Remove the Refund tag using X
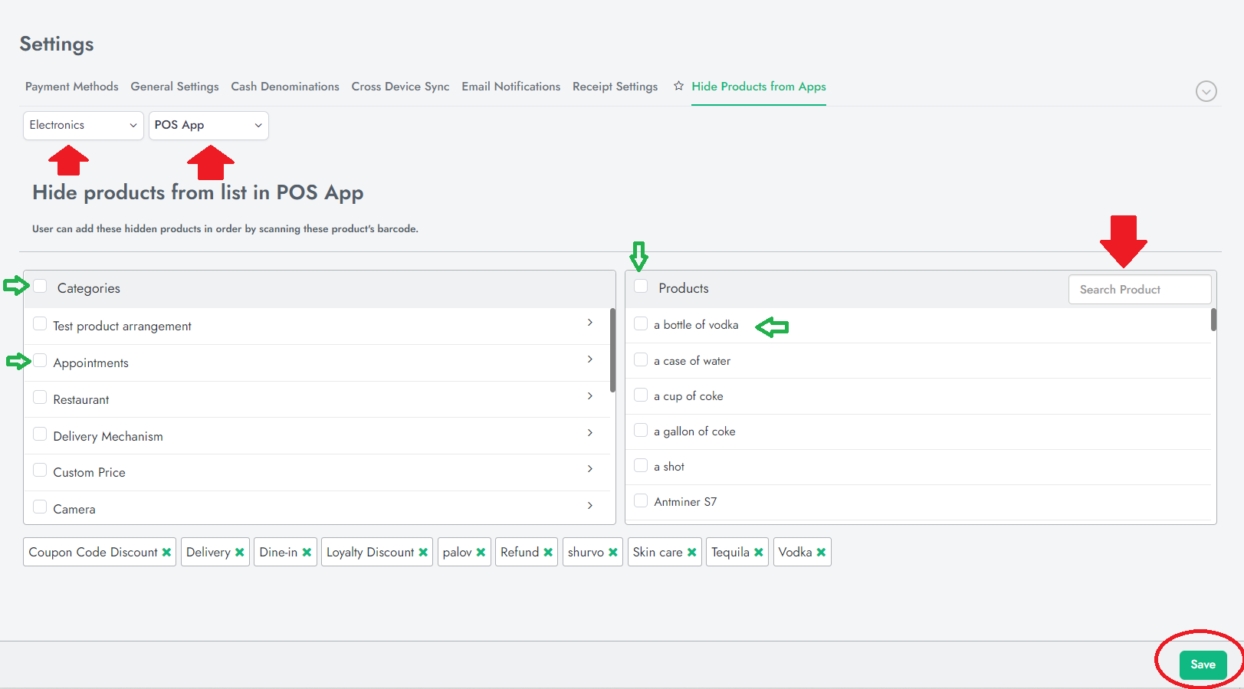This screenshot has height=689, width=1244. point(548,553)
